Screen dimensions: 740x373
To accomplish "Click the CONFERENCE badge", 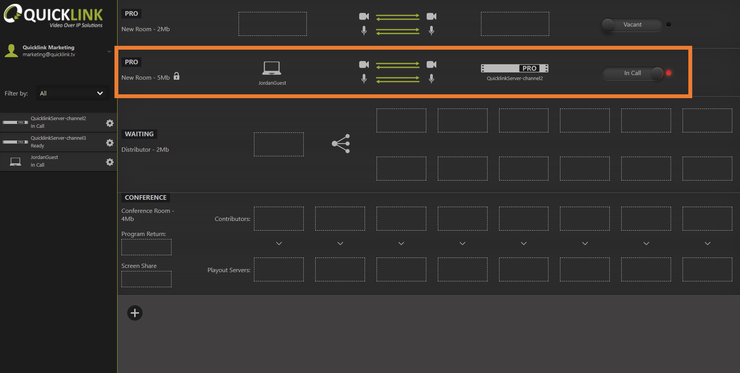I will click(146, 197).
